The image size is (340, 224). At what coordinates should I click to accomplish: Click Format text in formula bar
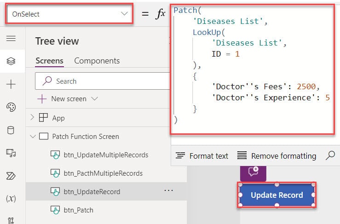tap(202, 155)
